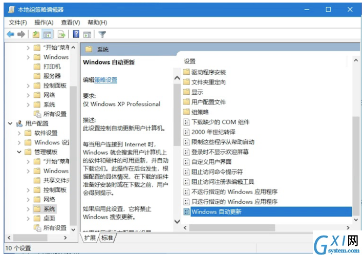This screenshot has height=255, width=363.
Task: Open the 操作(A) menu
Action: point(44,23)
